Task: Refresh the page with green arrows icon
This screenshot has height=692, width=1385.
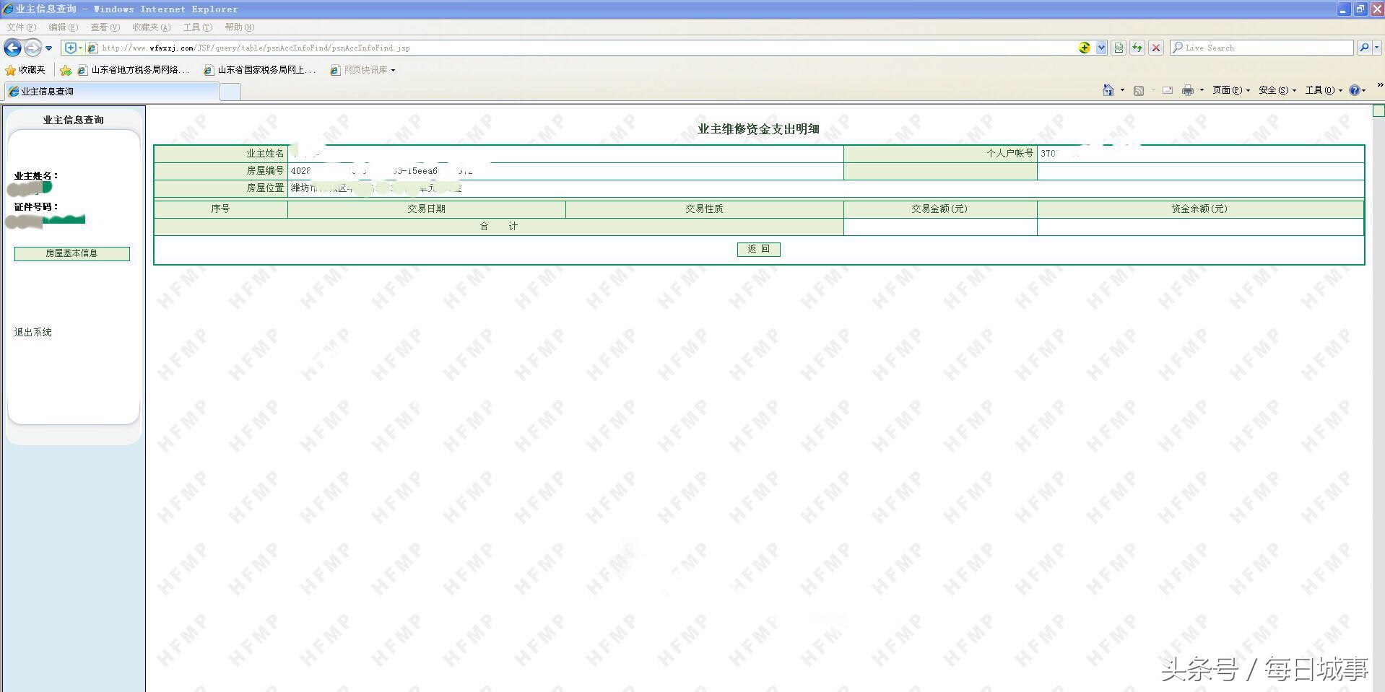Action: coord(1137,48)
